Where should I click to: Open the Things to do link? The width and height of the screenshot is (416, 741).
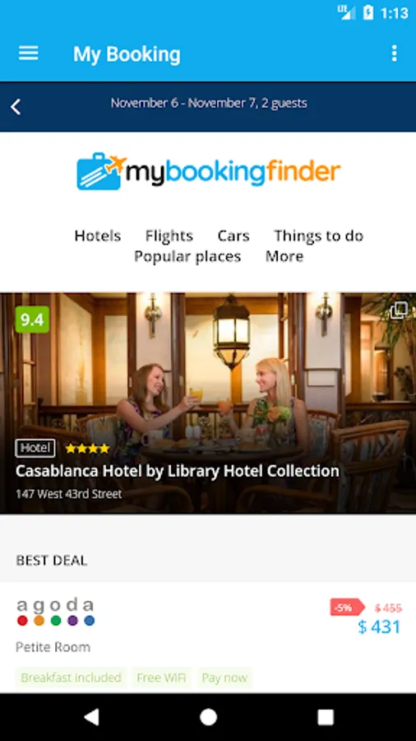coord(319,235)
